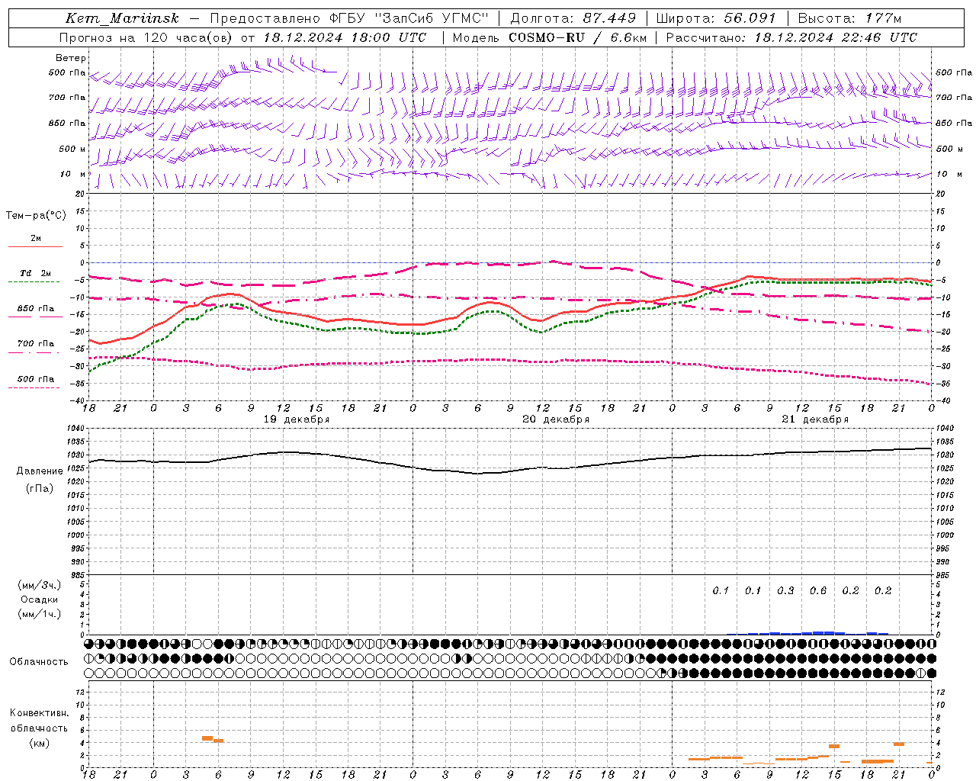Click the 700 гПа temperature legend line sample

pos(34,352)
